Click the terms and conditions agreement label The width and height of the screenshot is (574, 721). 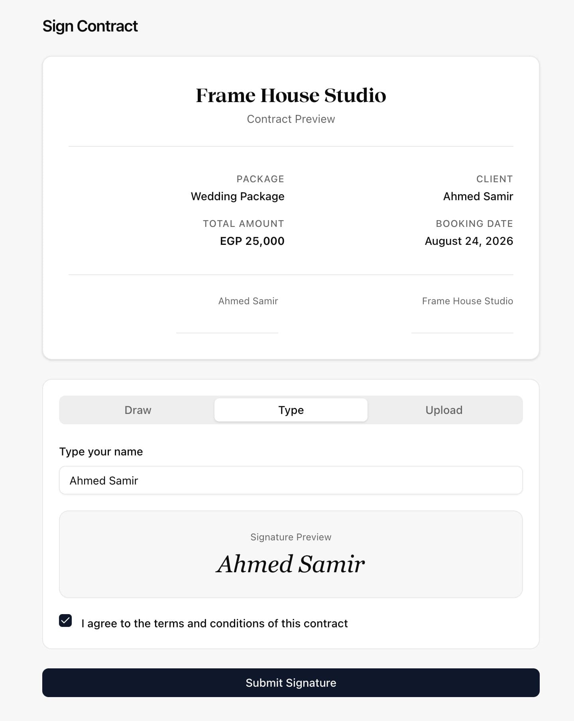(214, 623)
